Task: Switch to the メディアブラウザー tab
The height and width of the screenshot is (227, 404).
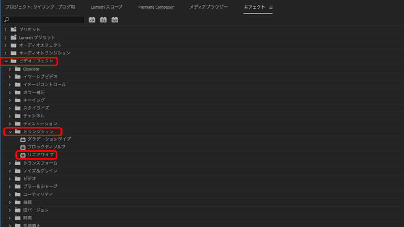Action: pyautogui.click(x=208, y=7)
